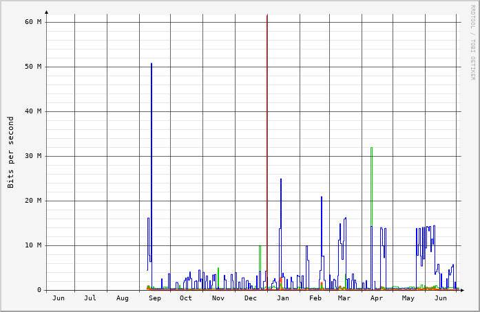Click the "Sep" month label
The image size is (480, 312).
[x=154, y=298]
